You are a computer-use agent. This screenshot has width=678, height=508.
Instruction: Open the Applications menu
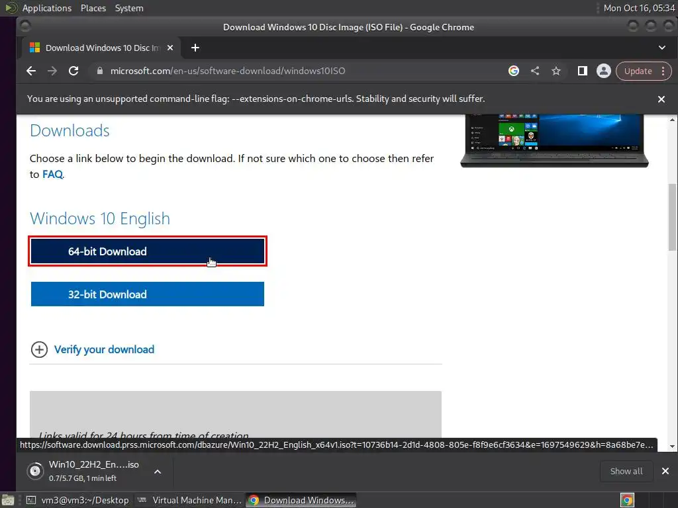[x=47, y=8]
